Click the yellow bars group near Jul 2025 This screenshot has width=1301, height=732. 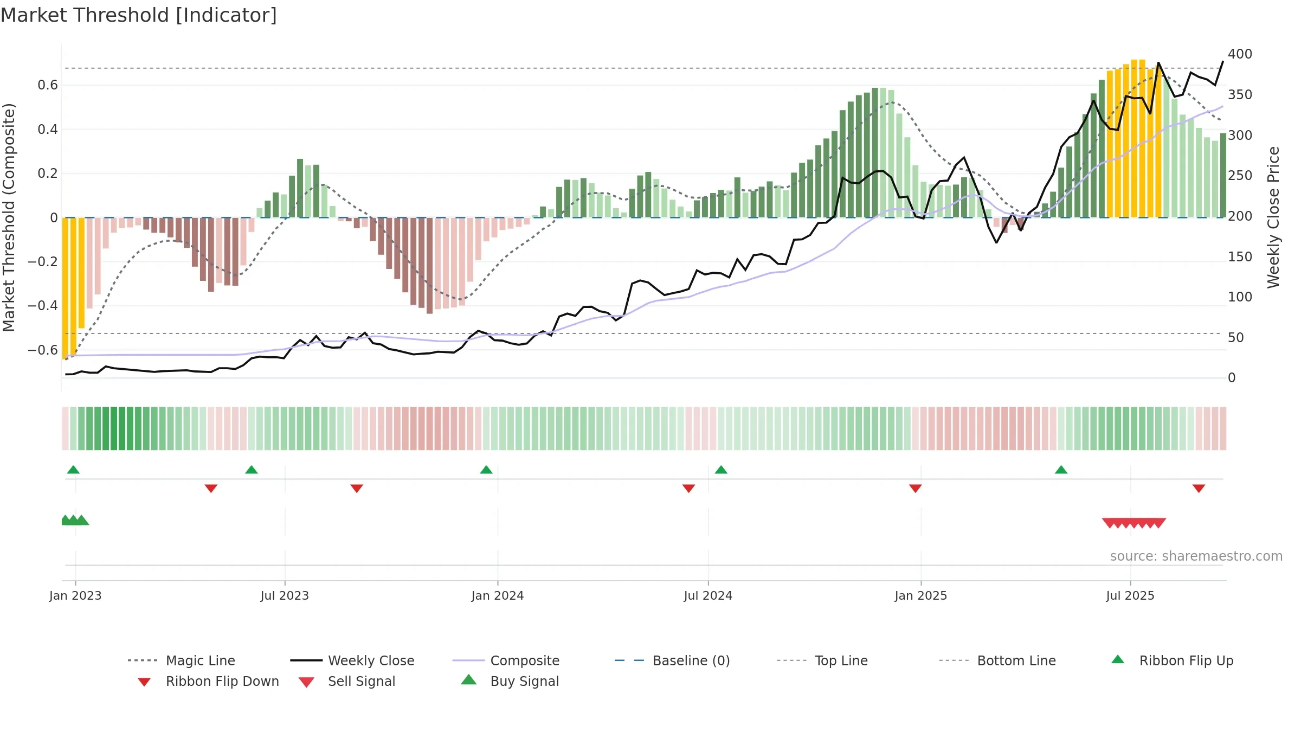pyautogui.click(x=1134, y=139)
